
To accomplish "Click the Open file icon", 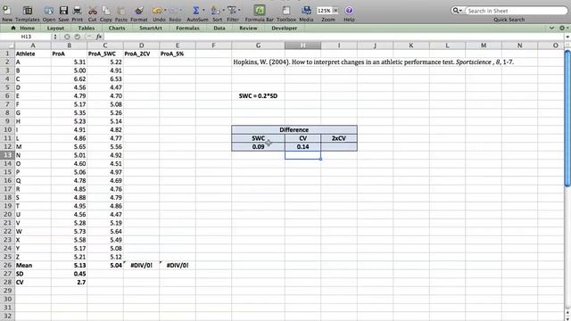I will [49, 11].
